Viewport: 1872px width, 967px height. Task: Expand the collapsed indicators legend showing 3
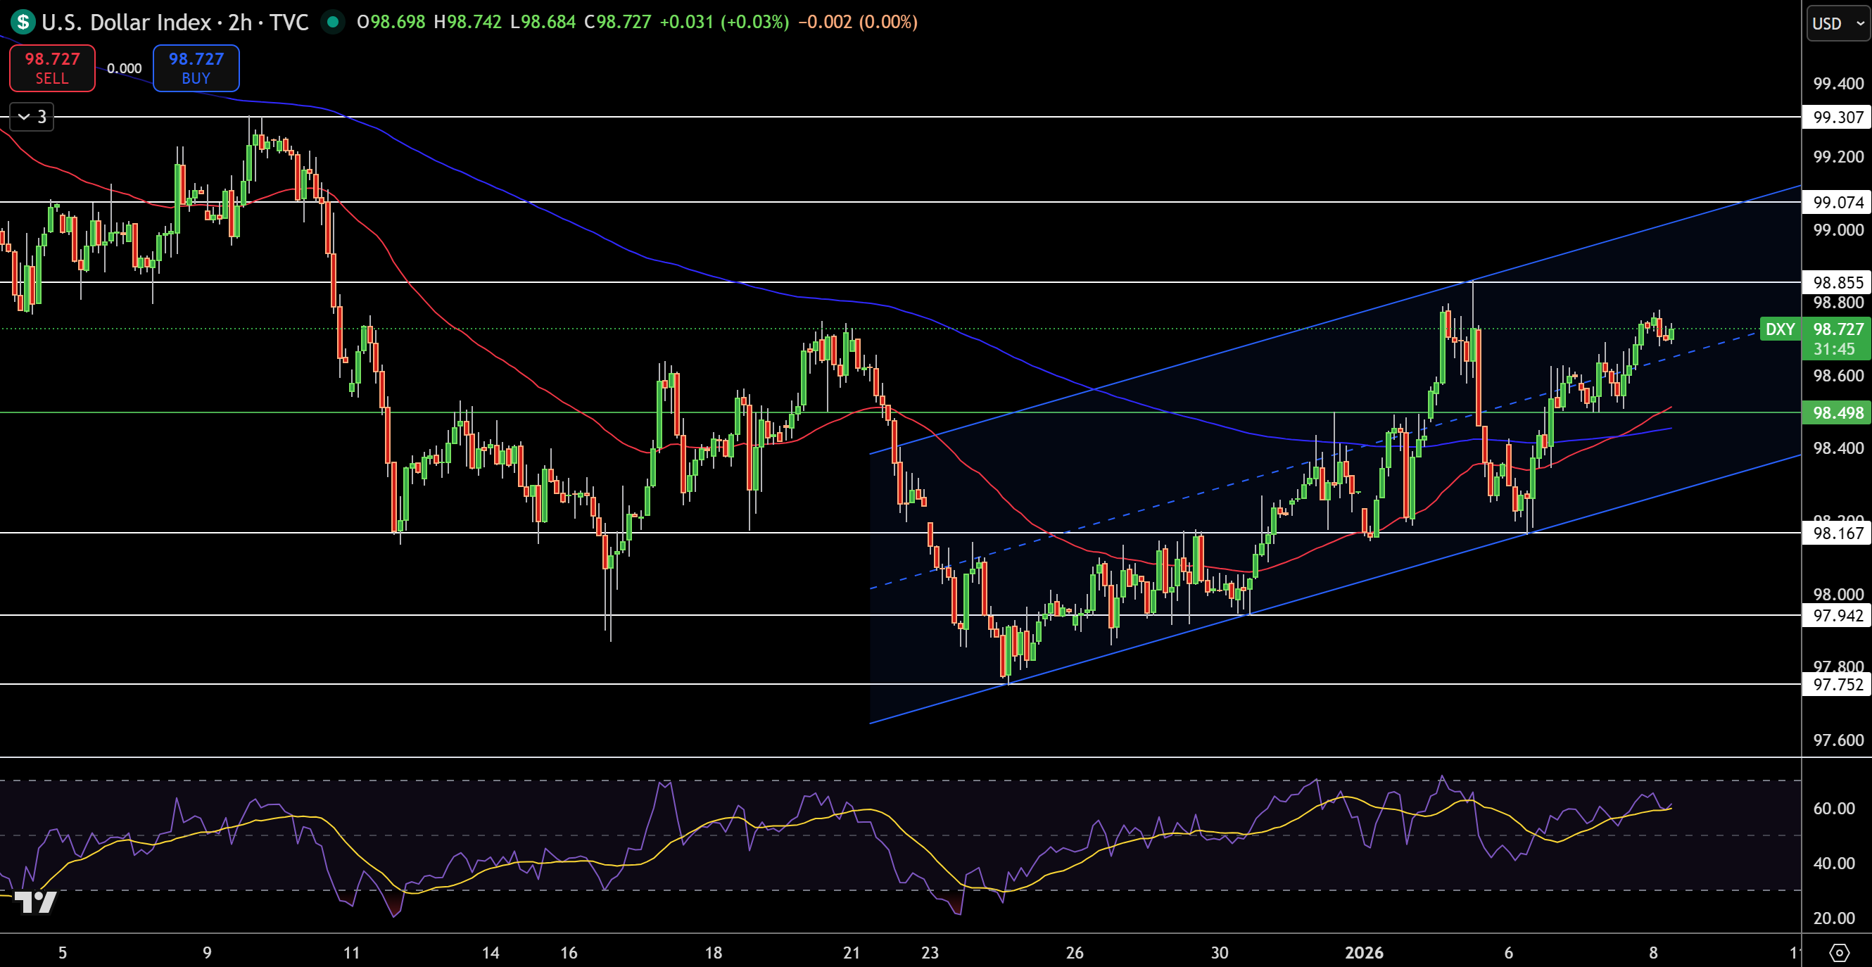(32, 116)
